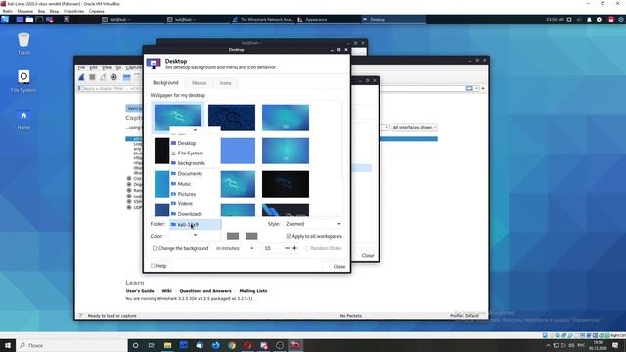626x352 pixels.
Task: Open Wireshark File menu
Action: click(81, 67)
